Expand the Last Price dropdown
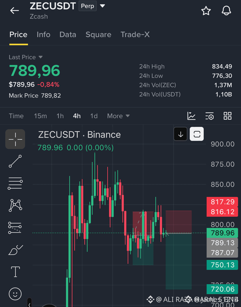This screenshot has width=241, height=307. (x=40, y=57)
